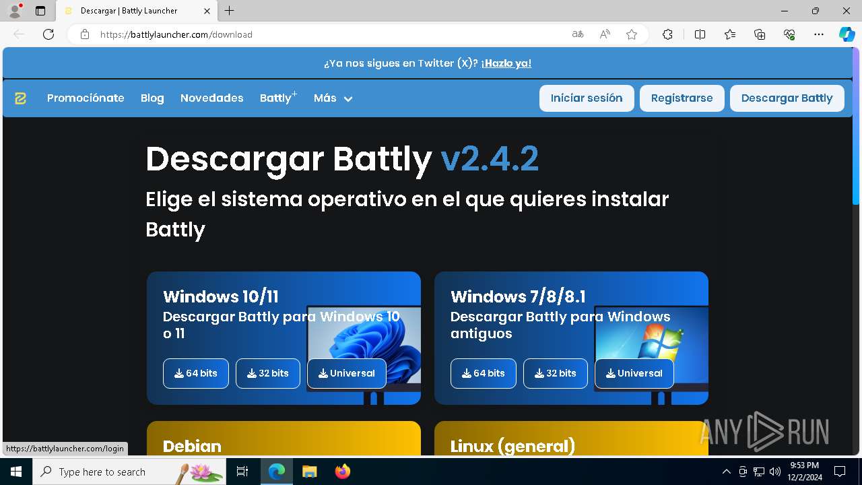This screenshot has width=862, height=485.
Task: Open Edge settings and more menu
Action: pos(819,34)
